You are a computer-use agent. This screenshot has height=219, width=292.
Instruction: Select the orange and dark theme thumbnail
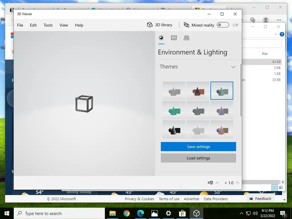pos(198,91)
